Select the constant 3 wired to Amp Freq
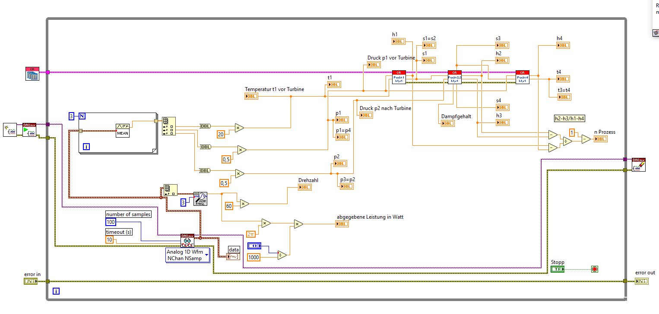Screen dimensions: 659x314 pos(183,202)
